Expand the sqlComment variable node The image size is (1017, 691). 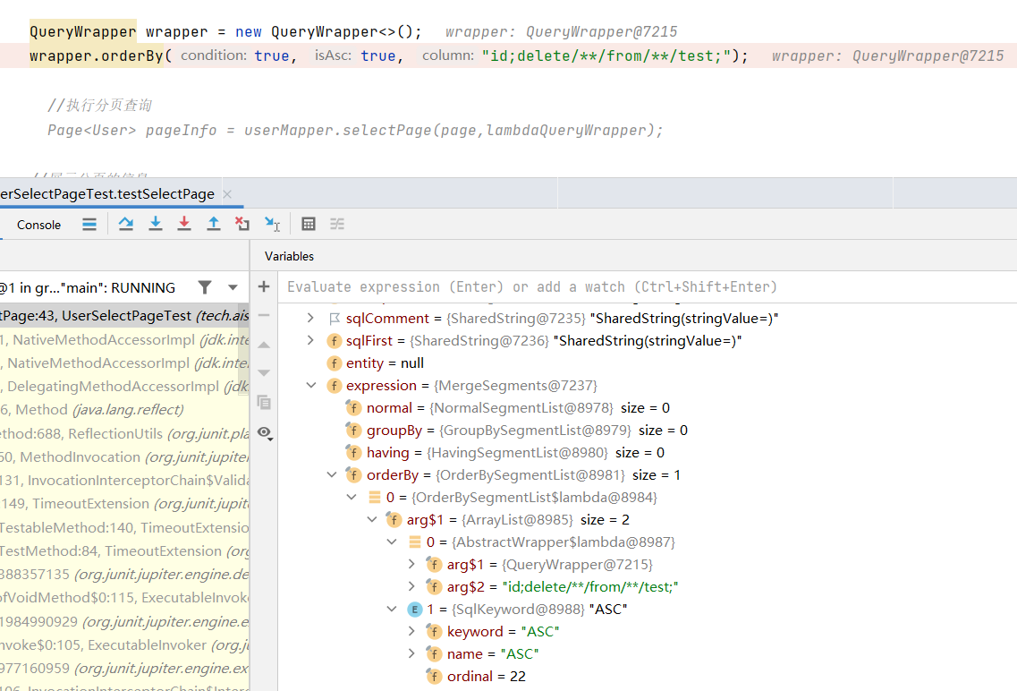[311, 318]
